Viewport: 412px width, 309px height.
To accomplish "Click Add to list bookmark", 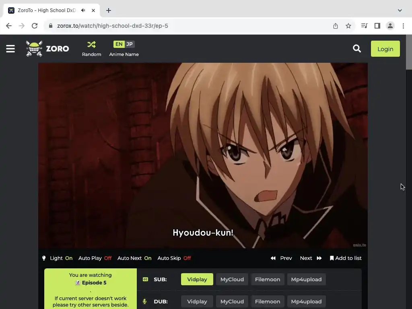I will pyautogui.click(x=346, y=258).
